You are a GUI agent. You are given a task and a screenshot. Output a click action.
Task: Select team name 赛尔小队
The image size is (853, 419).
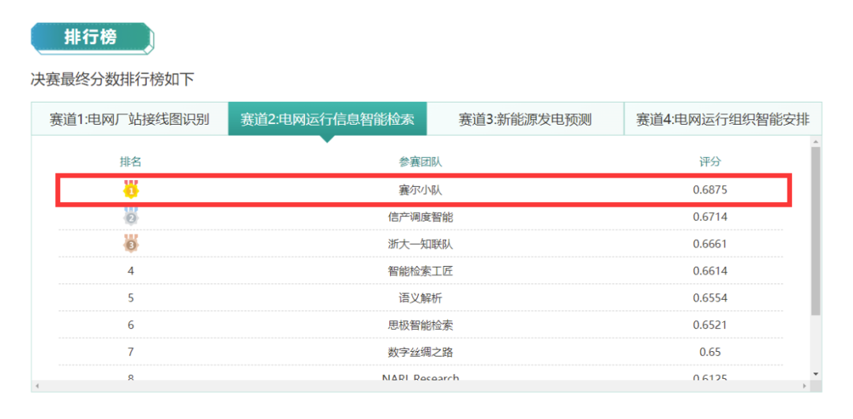point(420,190)
